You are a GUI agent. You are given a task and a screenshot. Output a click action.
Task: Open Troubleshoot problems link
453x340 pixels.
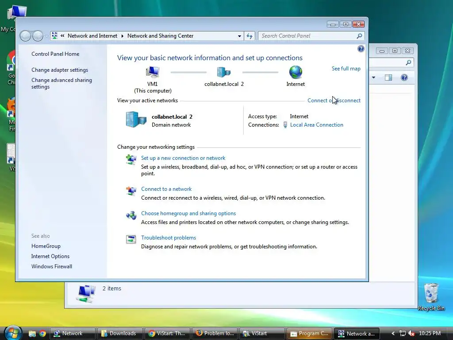click(169, 237)
